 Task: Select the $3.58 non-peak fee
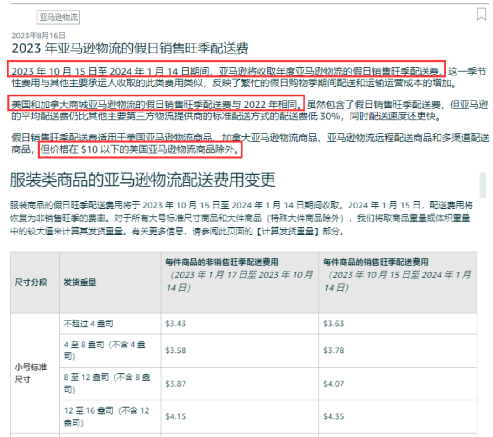click(175, 351)
